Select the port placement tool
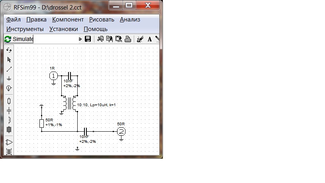Screen dimensions: 325x183 9,88
